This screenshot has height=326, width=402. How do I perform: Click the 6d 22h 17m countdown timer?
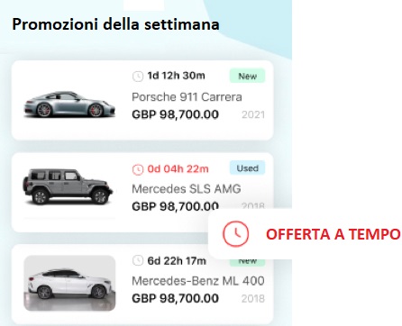coord(177,261)
